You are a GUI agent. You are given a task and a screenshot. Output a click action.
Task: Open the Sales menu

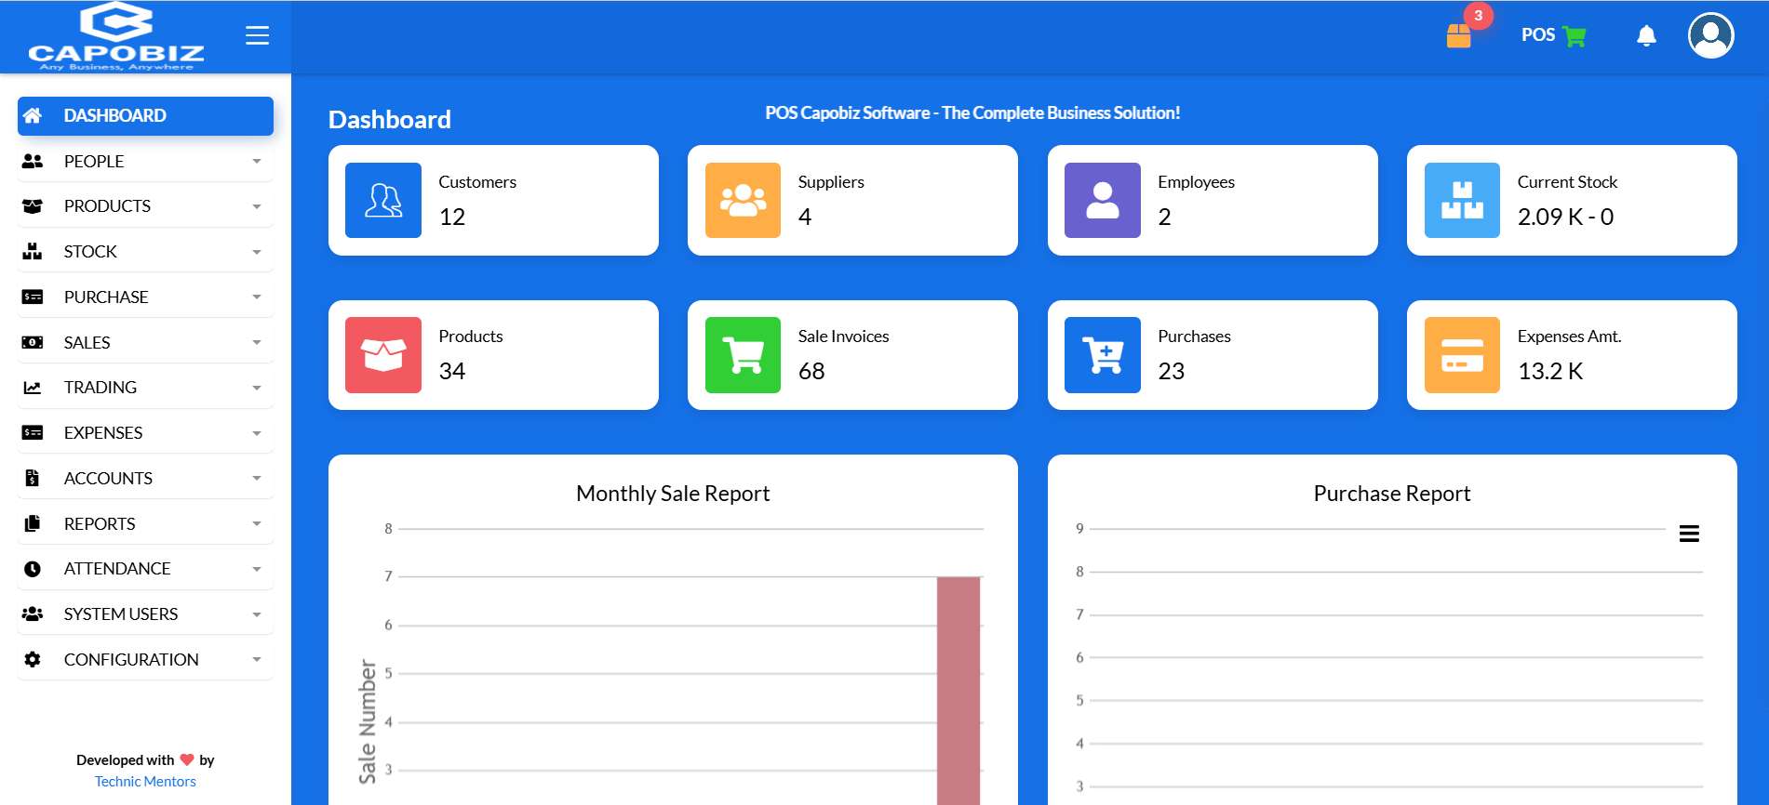[145, 343]
